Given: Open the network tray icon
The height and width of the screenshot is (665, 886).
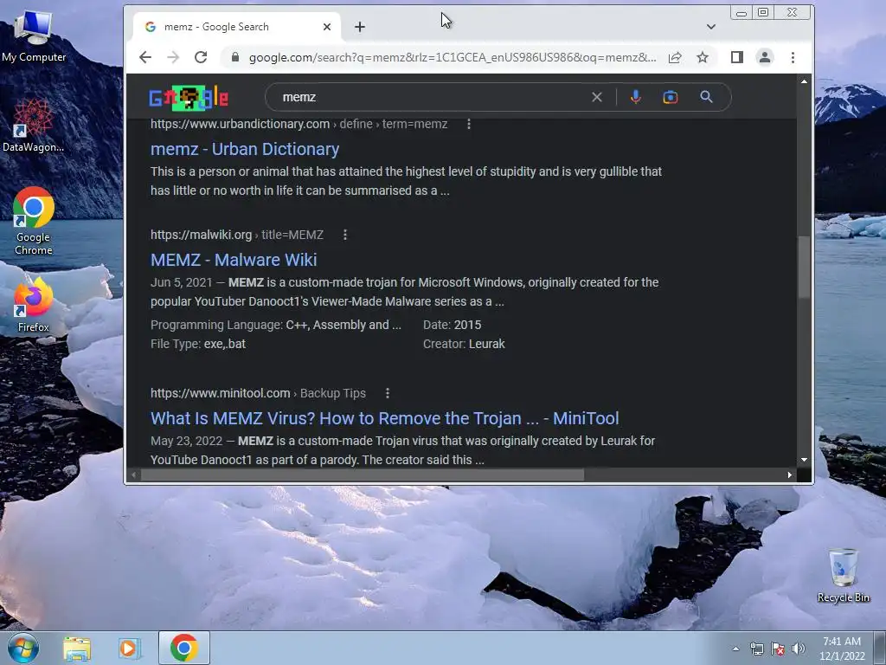Looking at the screenshot, I should 756,649.
